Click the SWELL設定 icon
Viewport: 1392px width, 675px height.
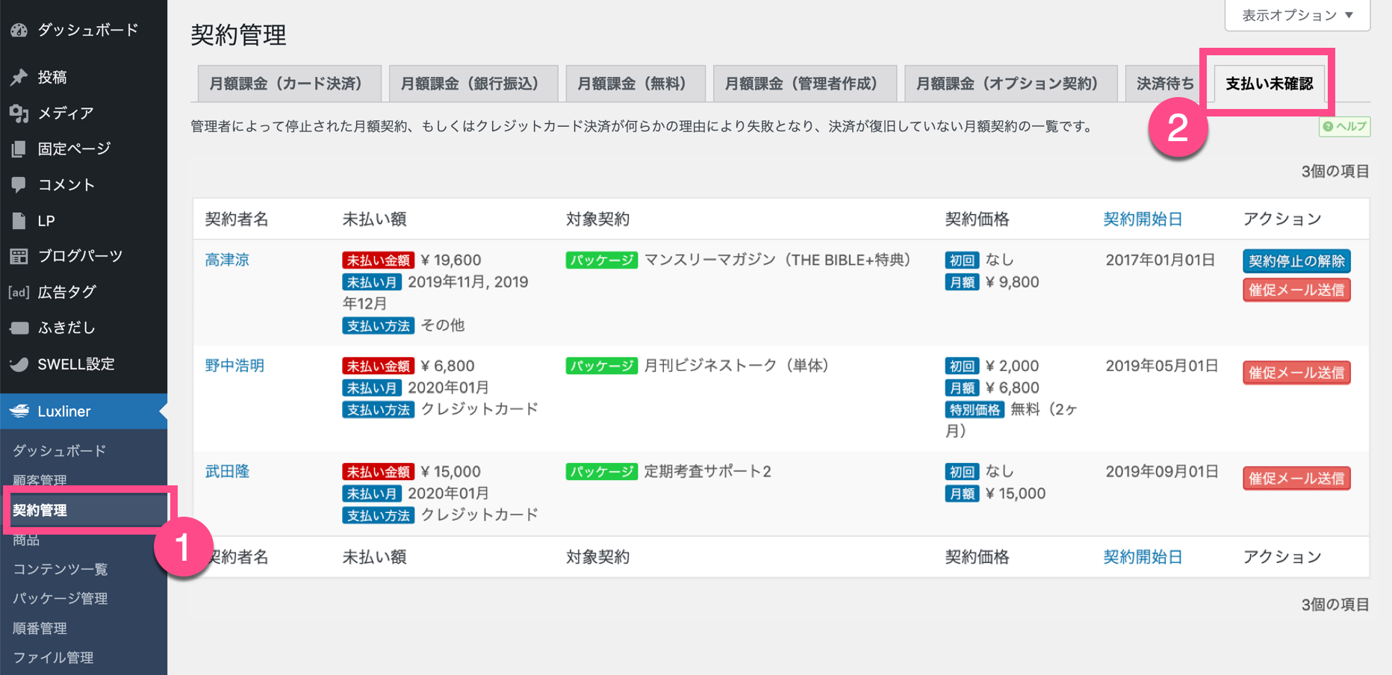(19, 364)
